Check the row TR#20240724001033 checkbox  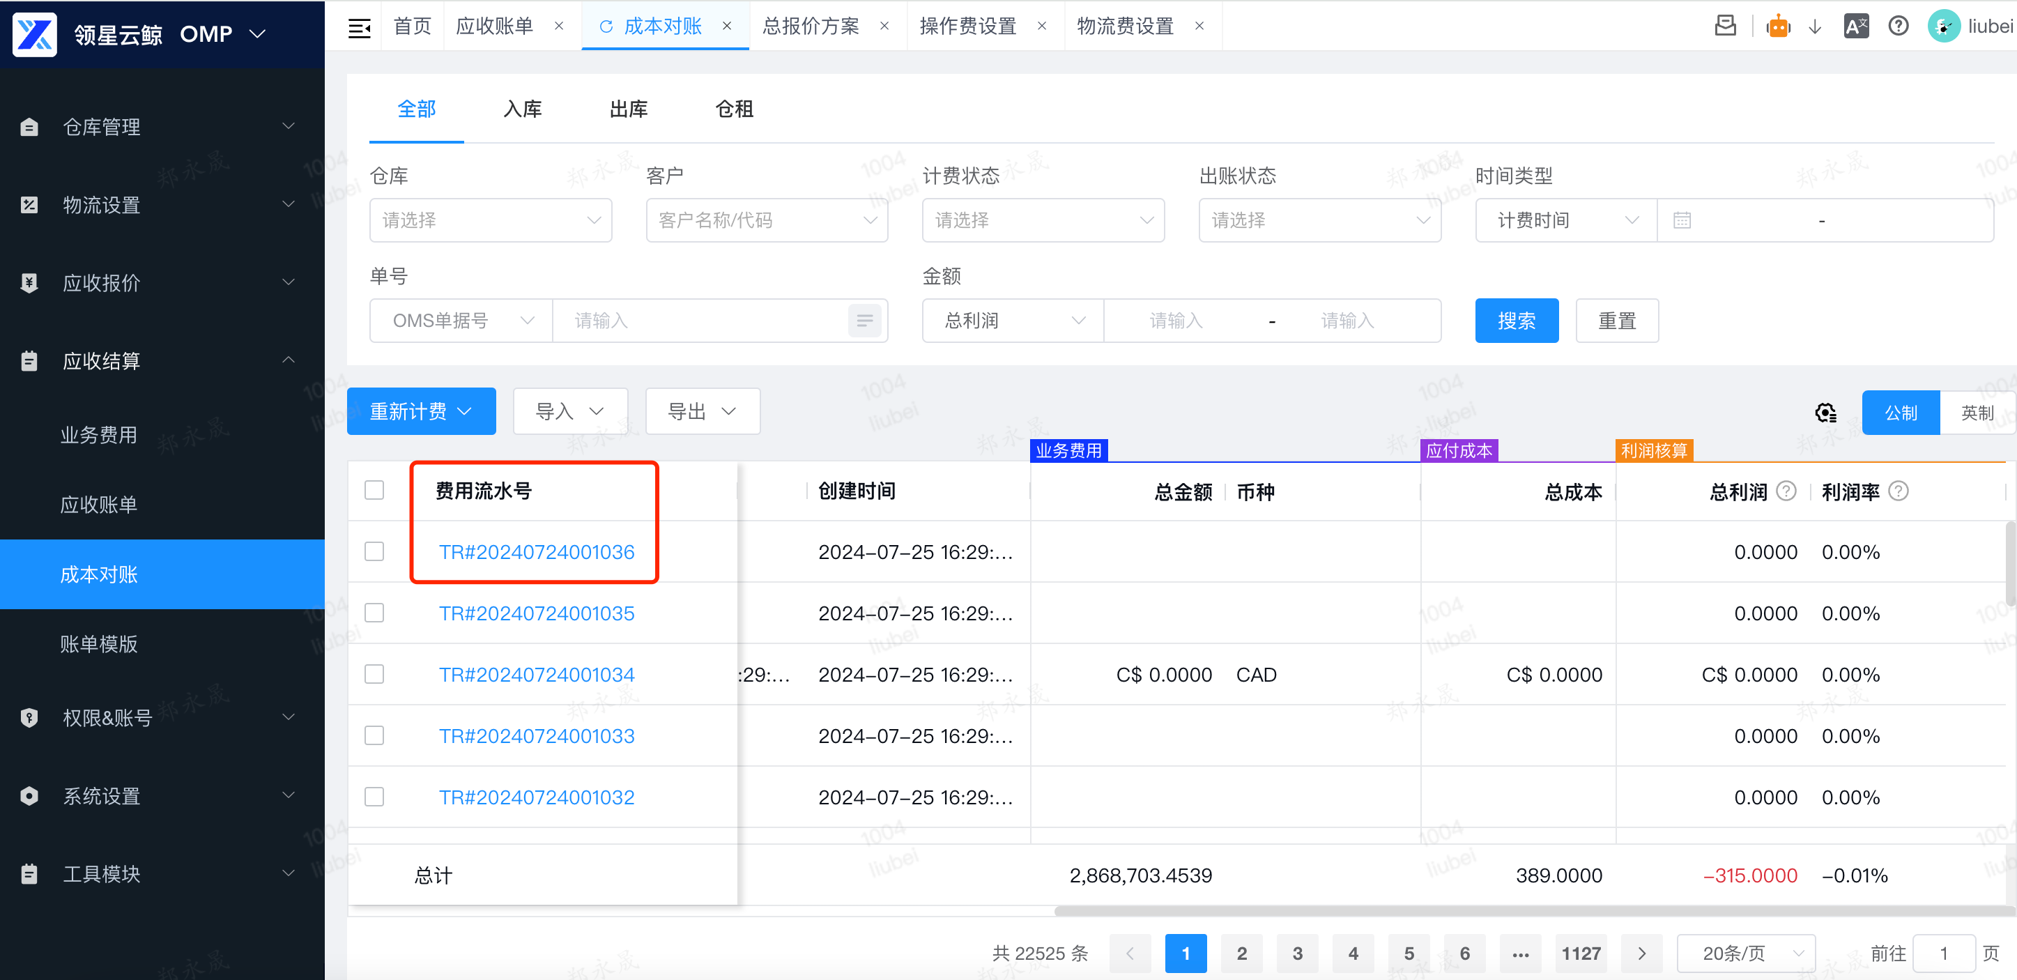point(374,736)
